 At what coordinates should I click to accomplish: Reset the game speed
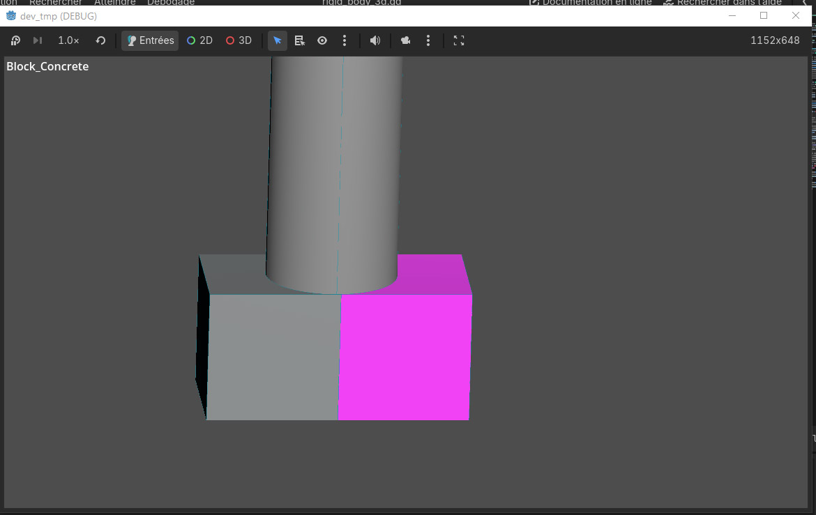(x=100, y=41)
